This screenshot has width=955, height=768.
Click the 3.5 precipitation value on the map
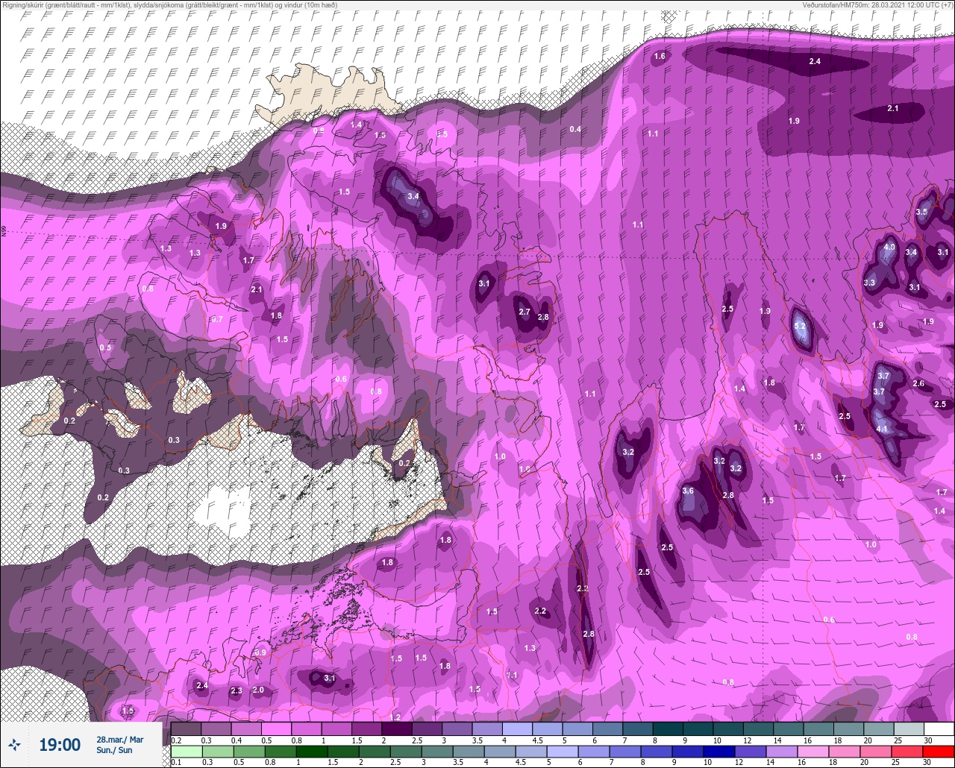click(x=921, y=212)
